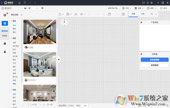Click the map view icon in toolbar

point(123,14)
